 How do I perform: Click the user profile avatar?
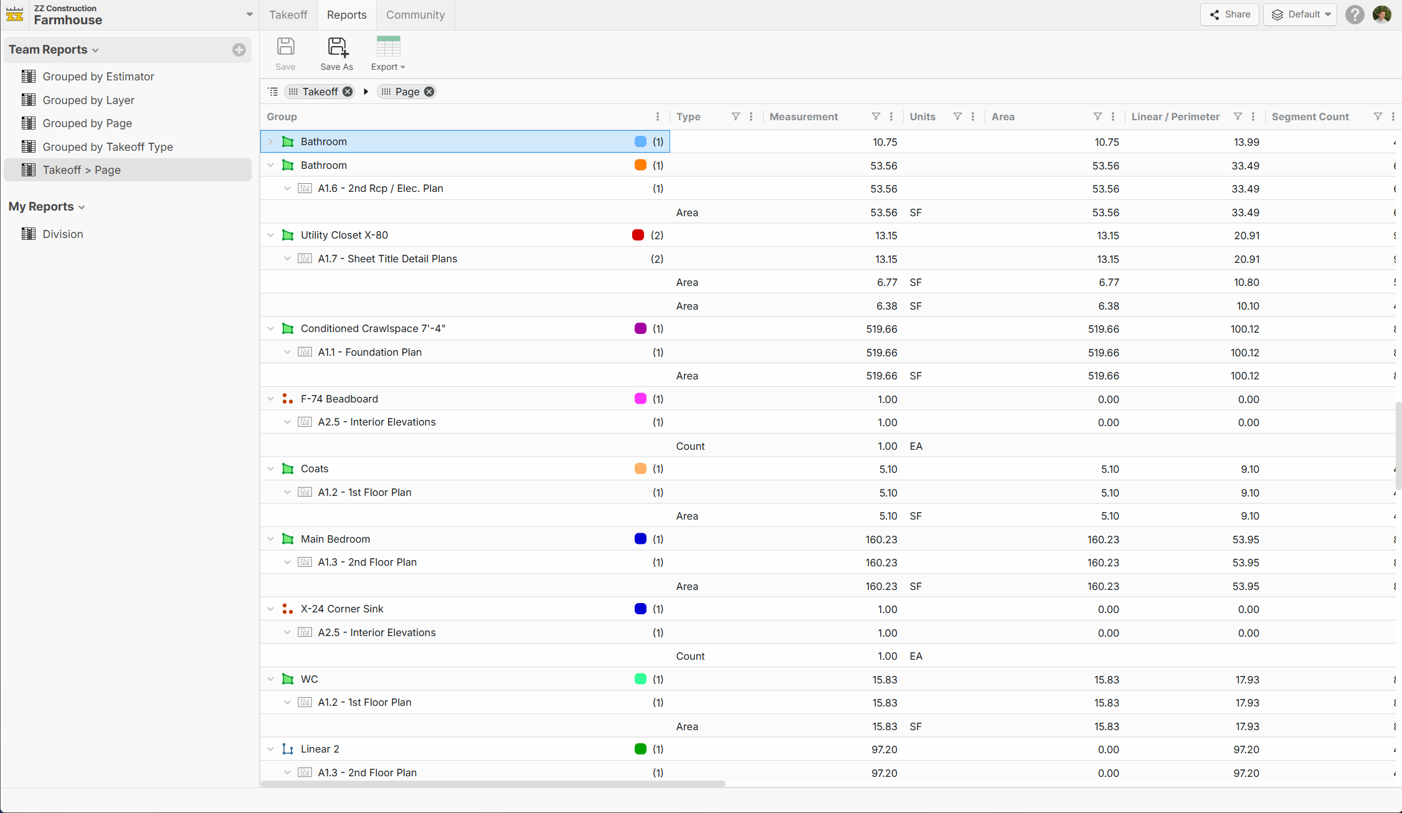(x=1381, y=15)
